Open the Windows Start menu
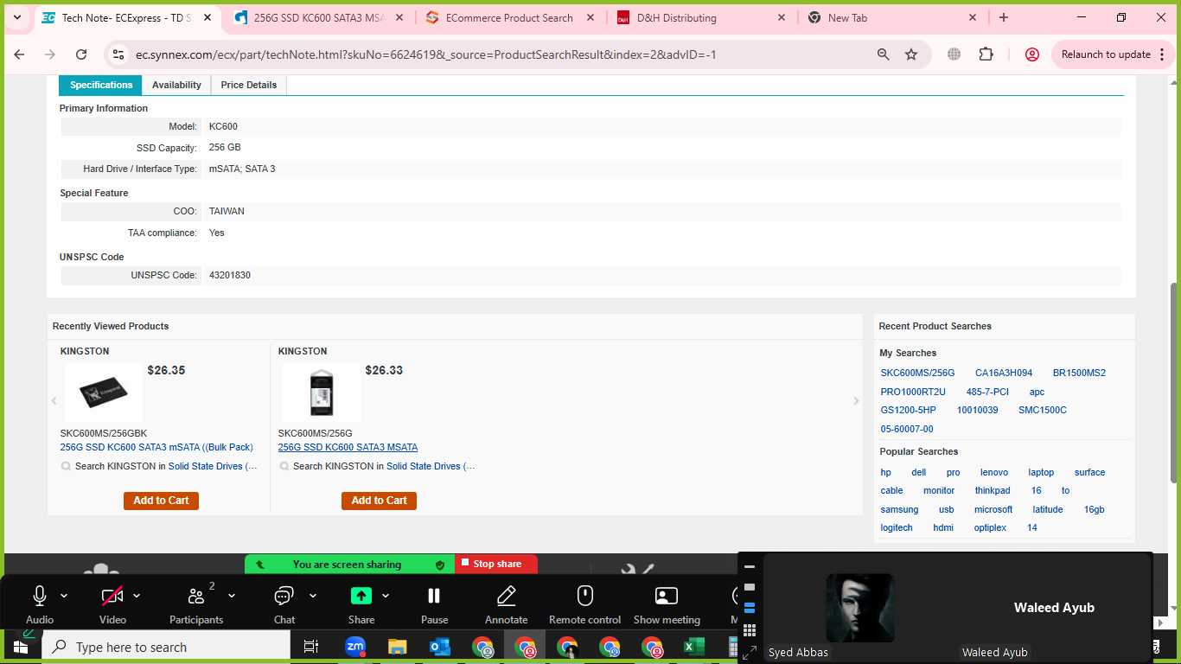Image resolution: width=1181 pixels, height=664 pixels. coord(21,647)
